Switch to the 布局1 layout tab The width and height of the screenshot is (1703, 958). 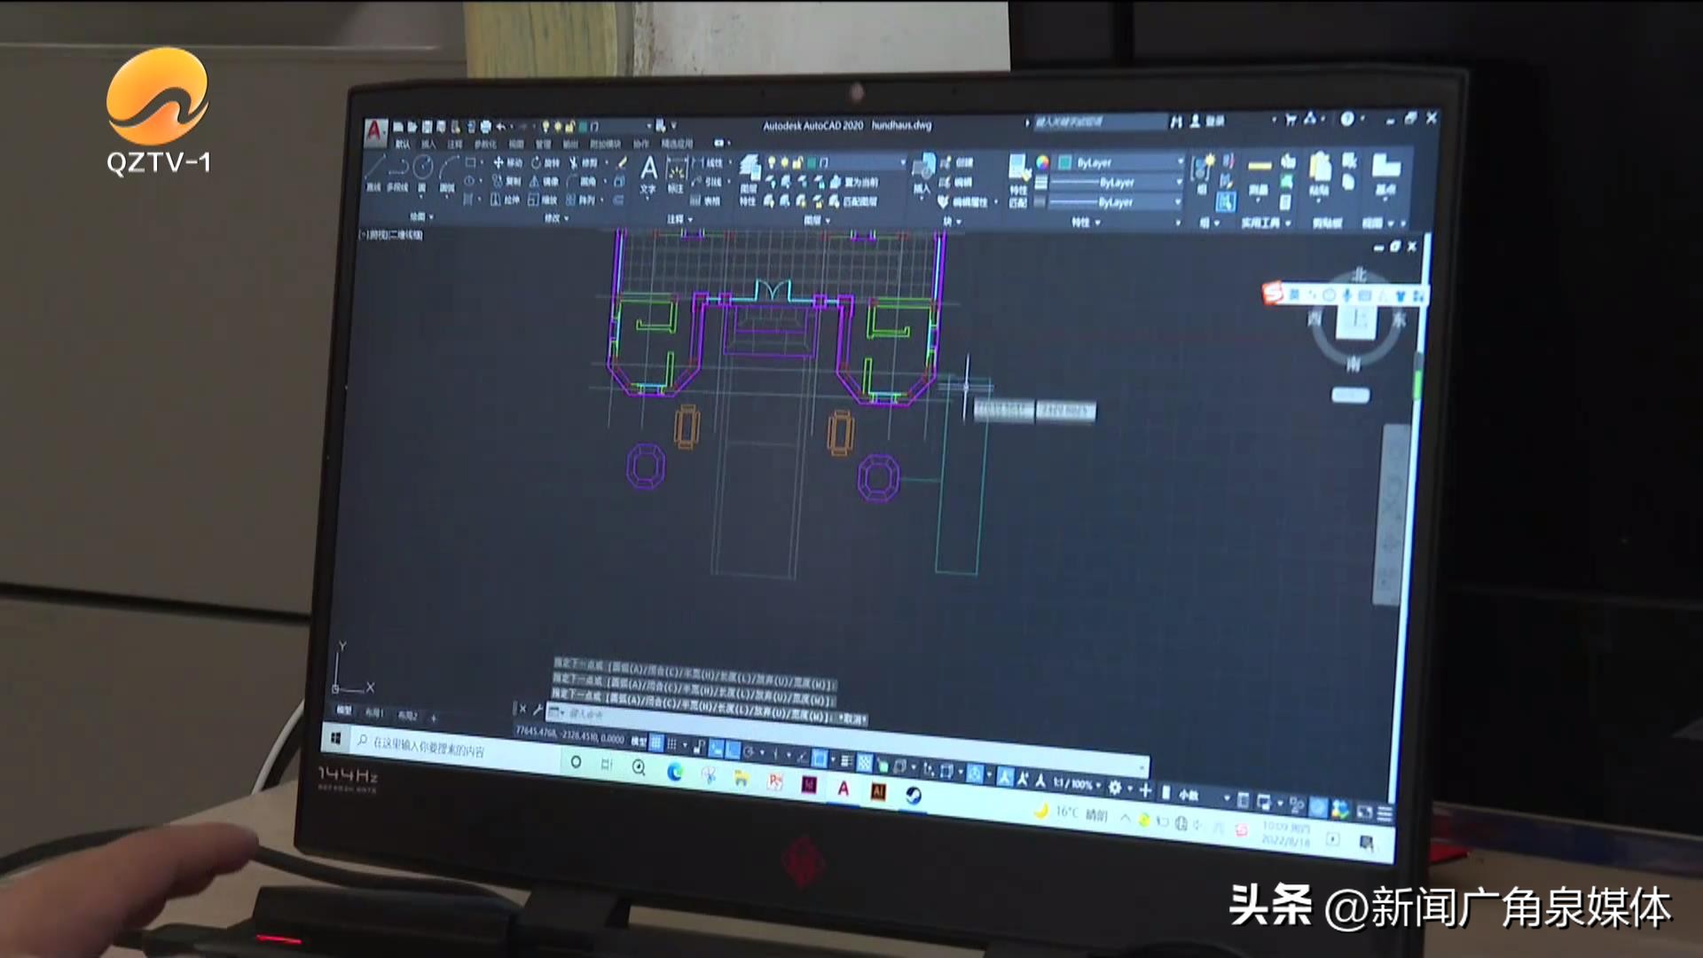374,713
